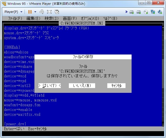Enter full screen mode icon
This screenshot has width=166, height=138.
(49, 12)
